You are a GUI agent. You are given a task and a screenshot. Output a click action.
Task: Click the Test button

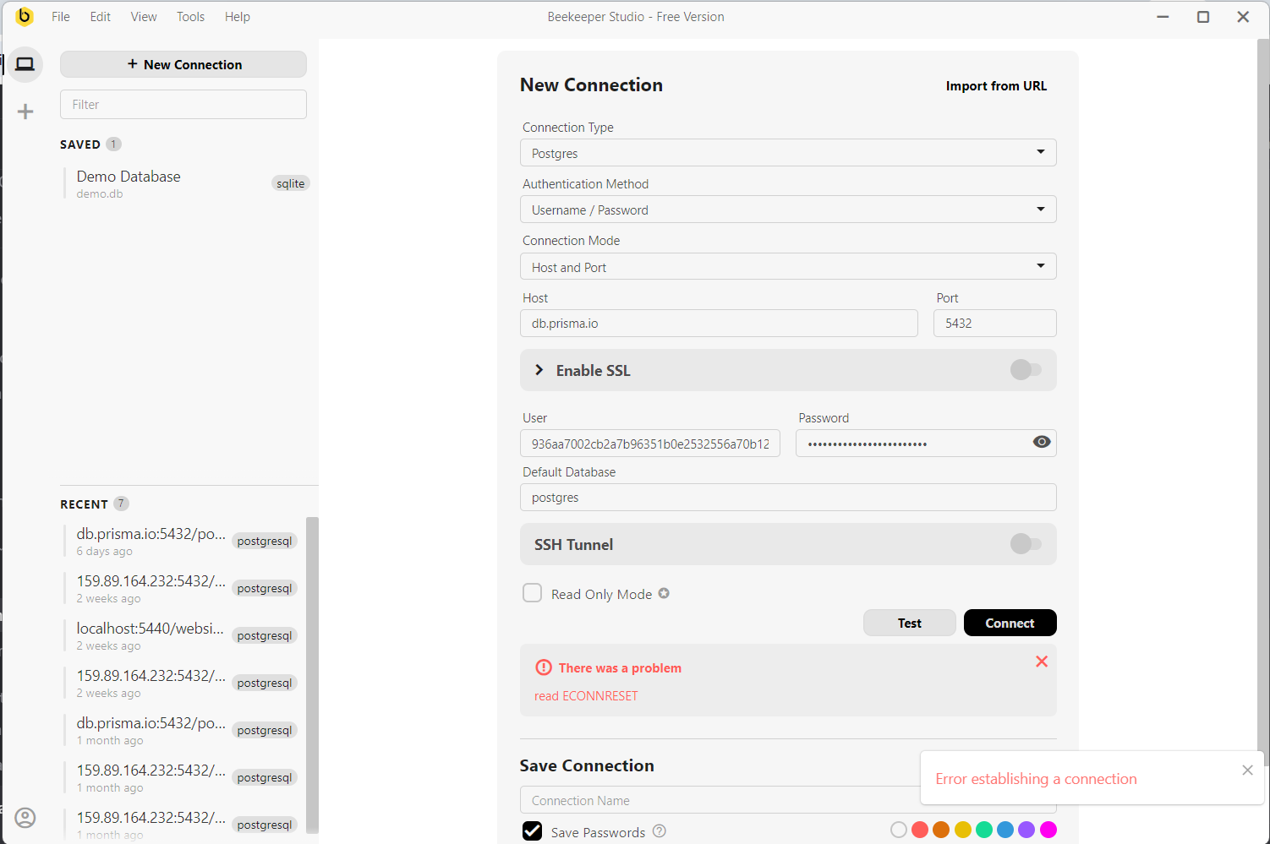pos(910,623)
